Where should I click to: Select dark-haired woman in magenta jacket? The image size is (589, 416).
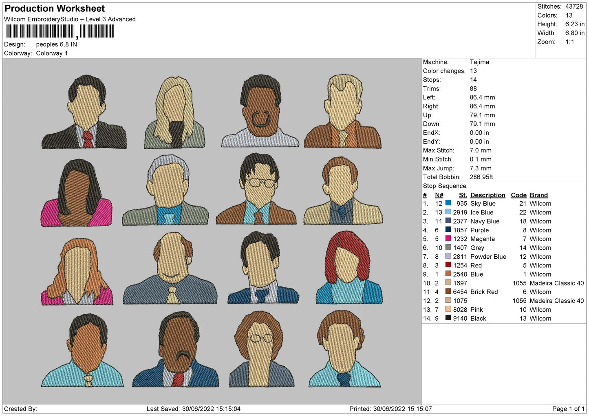[76, 193]
